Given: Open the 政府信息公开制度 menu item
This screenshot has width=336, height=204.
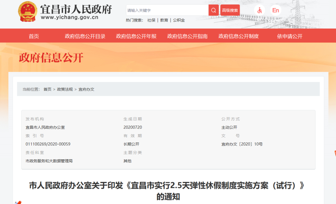Looking at the screenshot, I should point(239,36).
